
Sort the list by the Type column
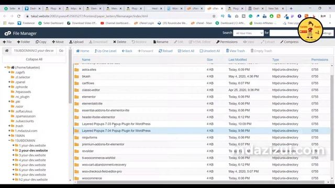click(x=276, y=60)
